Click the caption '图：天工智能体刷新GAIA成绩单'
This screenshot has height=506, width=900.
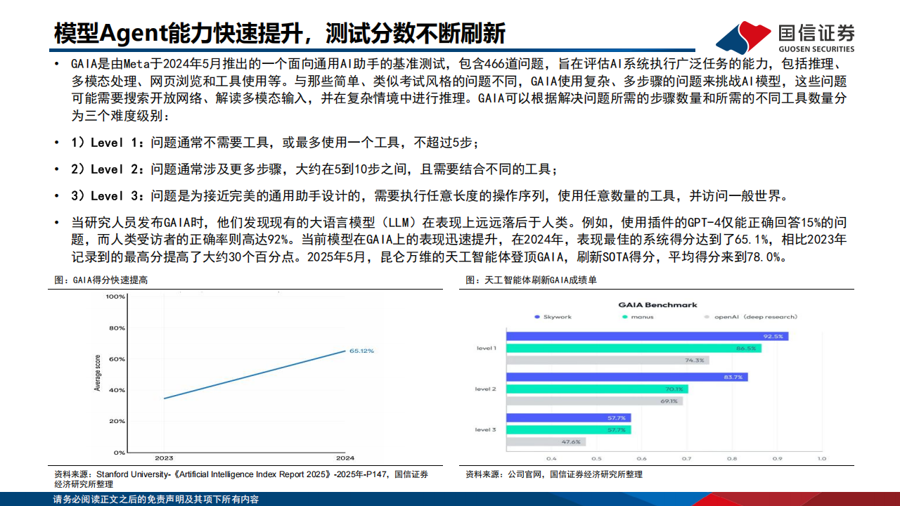(x=531, y=280)
